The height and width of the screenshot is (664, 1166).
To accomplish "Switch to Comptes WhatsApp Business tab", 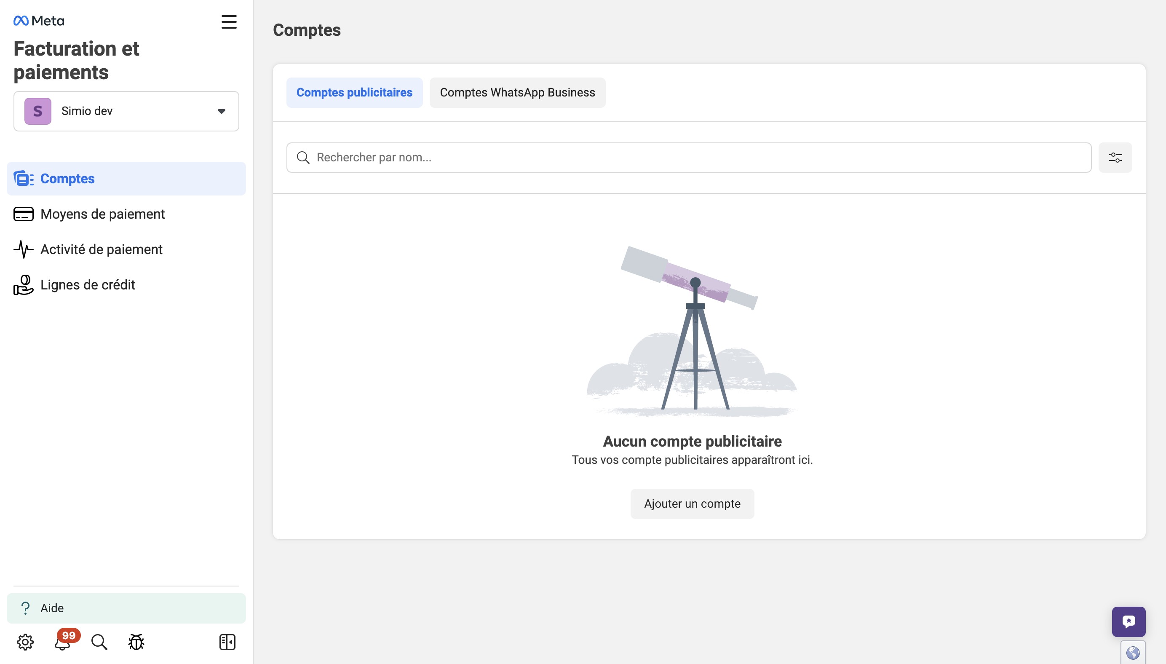I will pyautogui.click(x=517, y=93).
